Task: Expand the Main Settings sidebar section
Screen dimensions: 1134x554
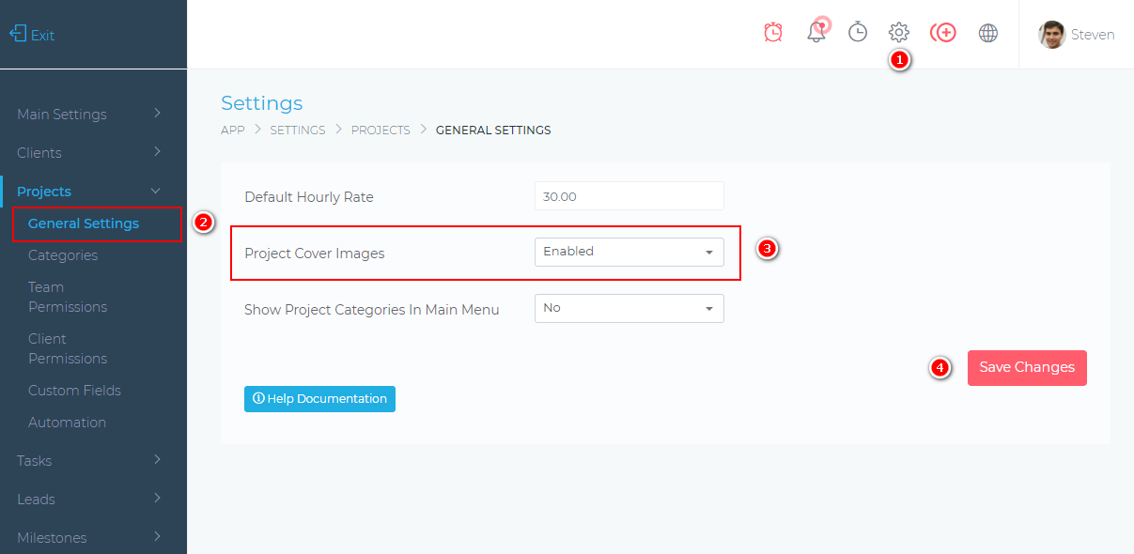Action: point(89,115)
